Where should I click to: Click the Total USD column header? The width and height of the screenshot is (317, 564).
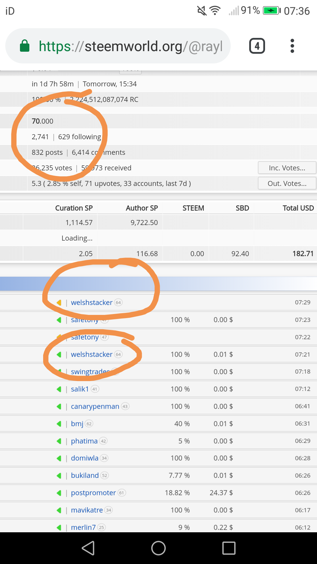click(x=298, y=208)
